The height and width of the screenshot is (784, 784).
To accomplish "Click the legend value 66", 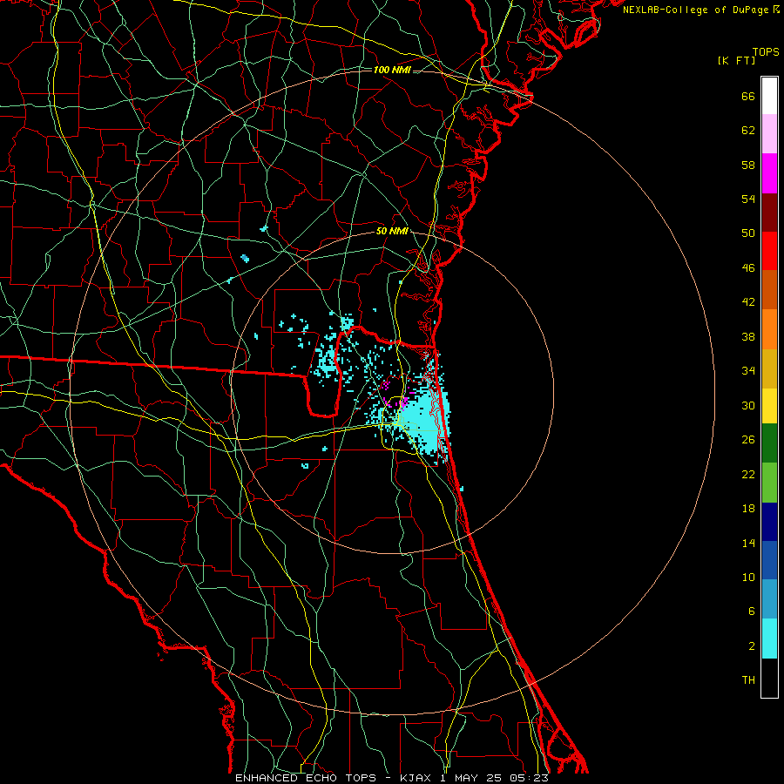I will (x=748, y=97).
